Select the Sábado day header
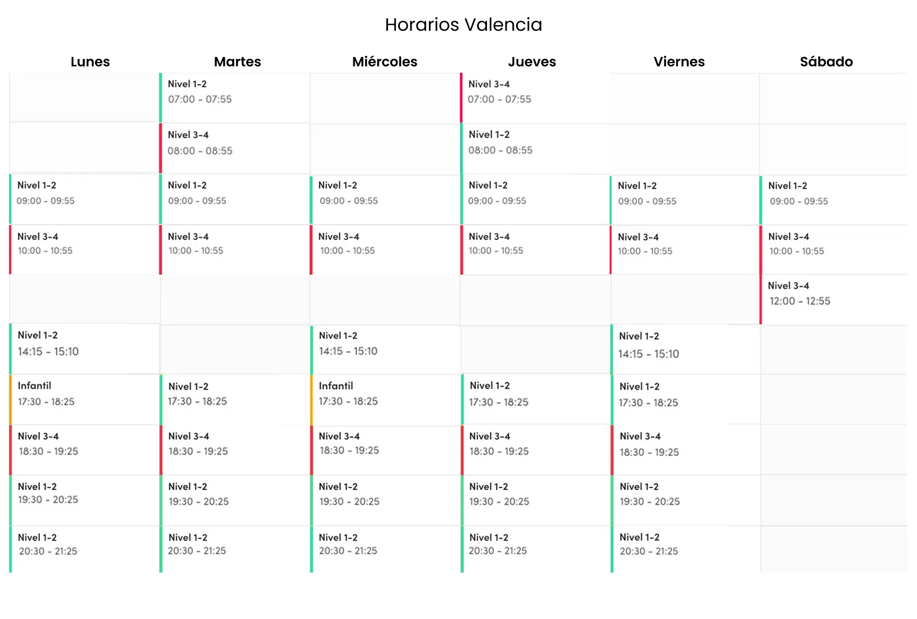The height and width of the screenshot is (619, 917). (x=826, y=62)
